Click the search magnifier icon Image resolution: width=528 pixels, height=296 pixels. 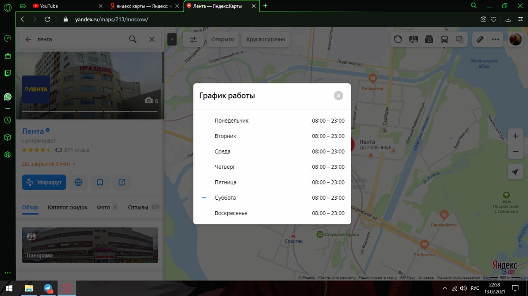pos(133,39)
